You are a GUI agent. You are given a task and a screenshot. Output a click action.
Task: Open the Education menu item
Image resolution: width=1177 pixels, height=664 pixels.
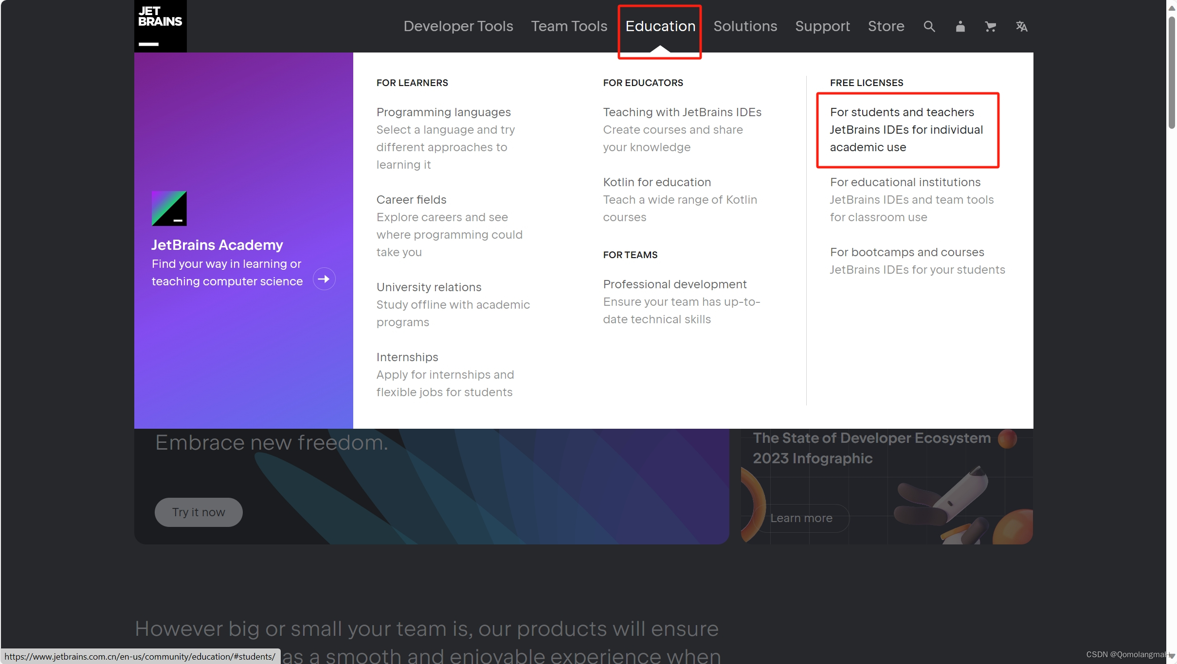[660, 26]
